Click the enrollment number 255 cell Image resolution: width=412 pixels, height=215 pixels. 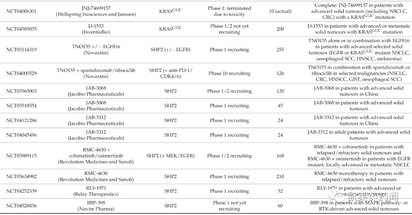[x=280, y=49]
